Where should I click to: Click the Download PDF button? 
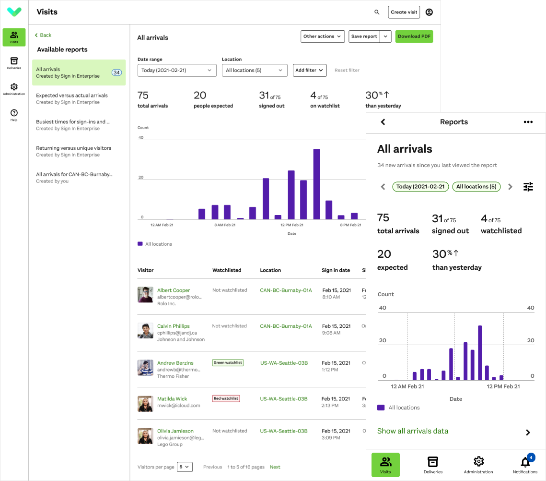click(414, 36)
